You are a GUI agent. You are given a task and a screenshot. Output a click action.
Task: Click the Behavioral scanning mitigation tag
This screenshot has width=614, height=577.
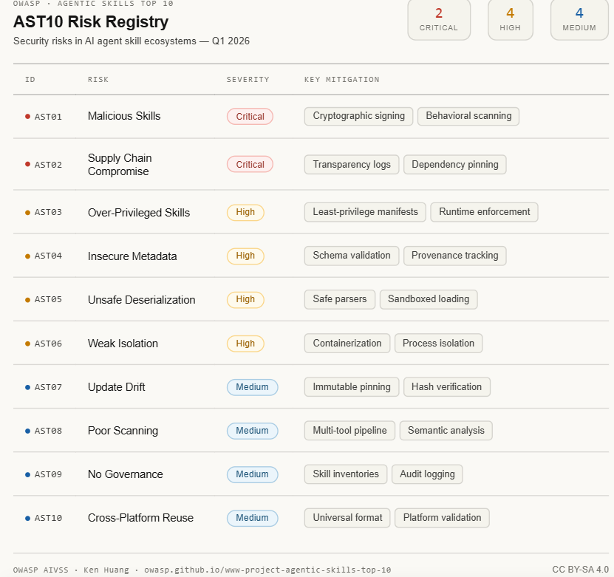[x=468, y=116]
